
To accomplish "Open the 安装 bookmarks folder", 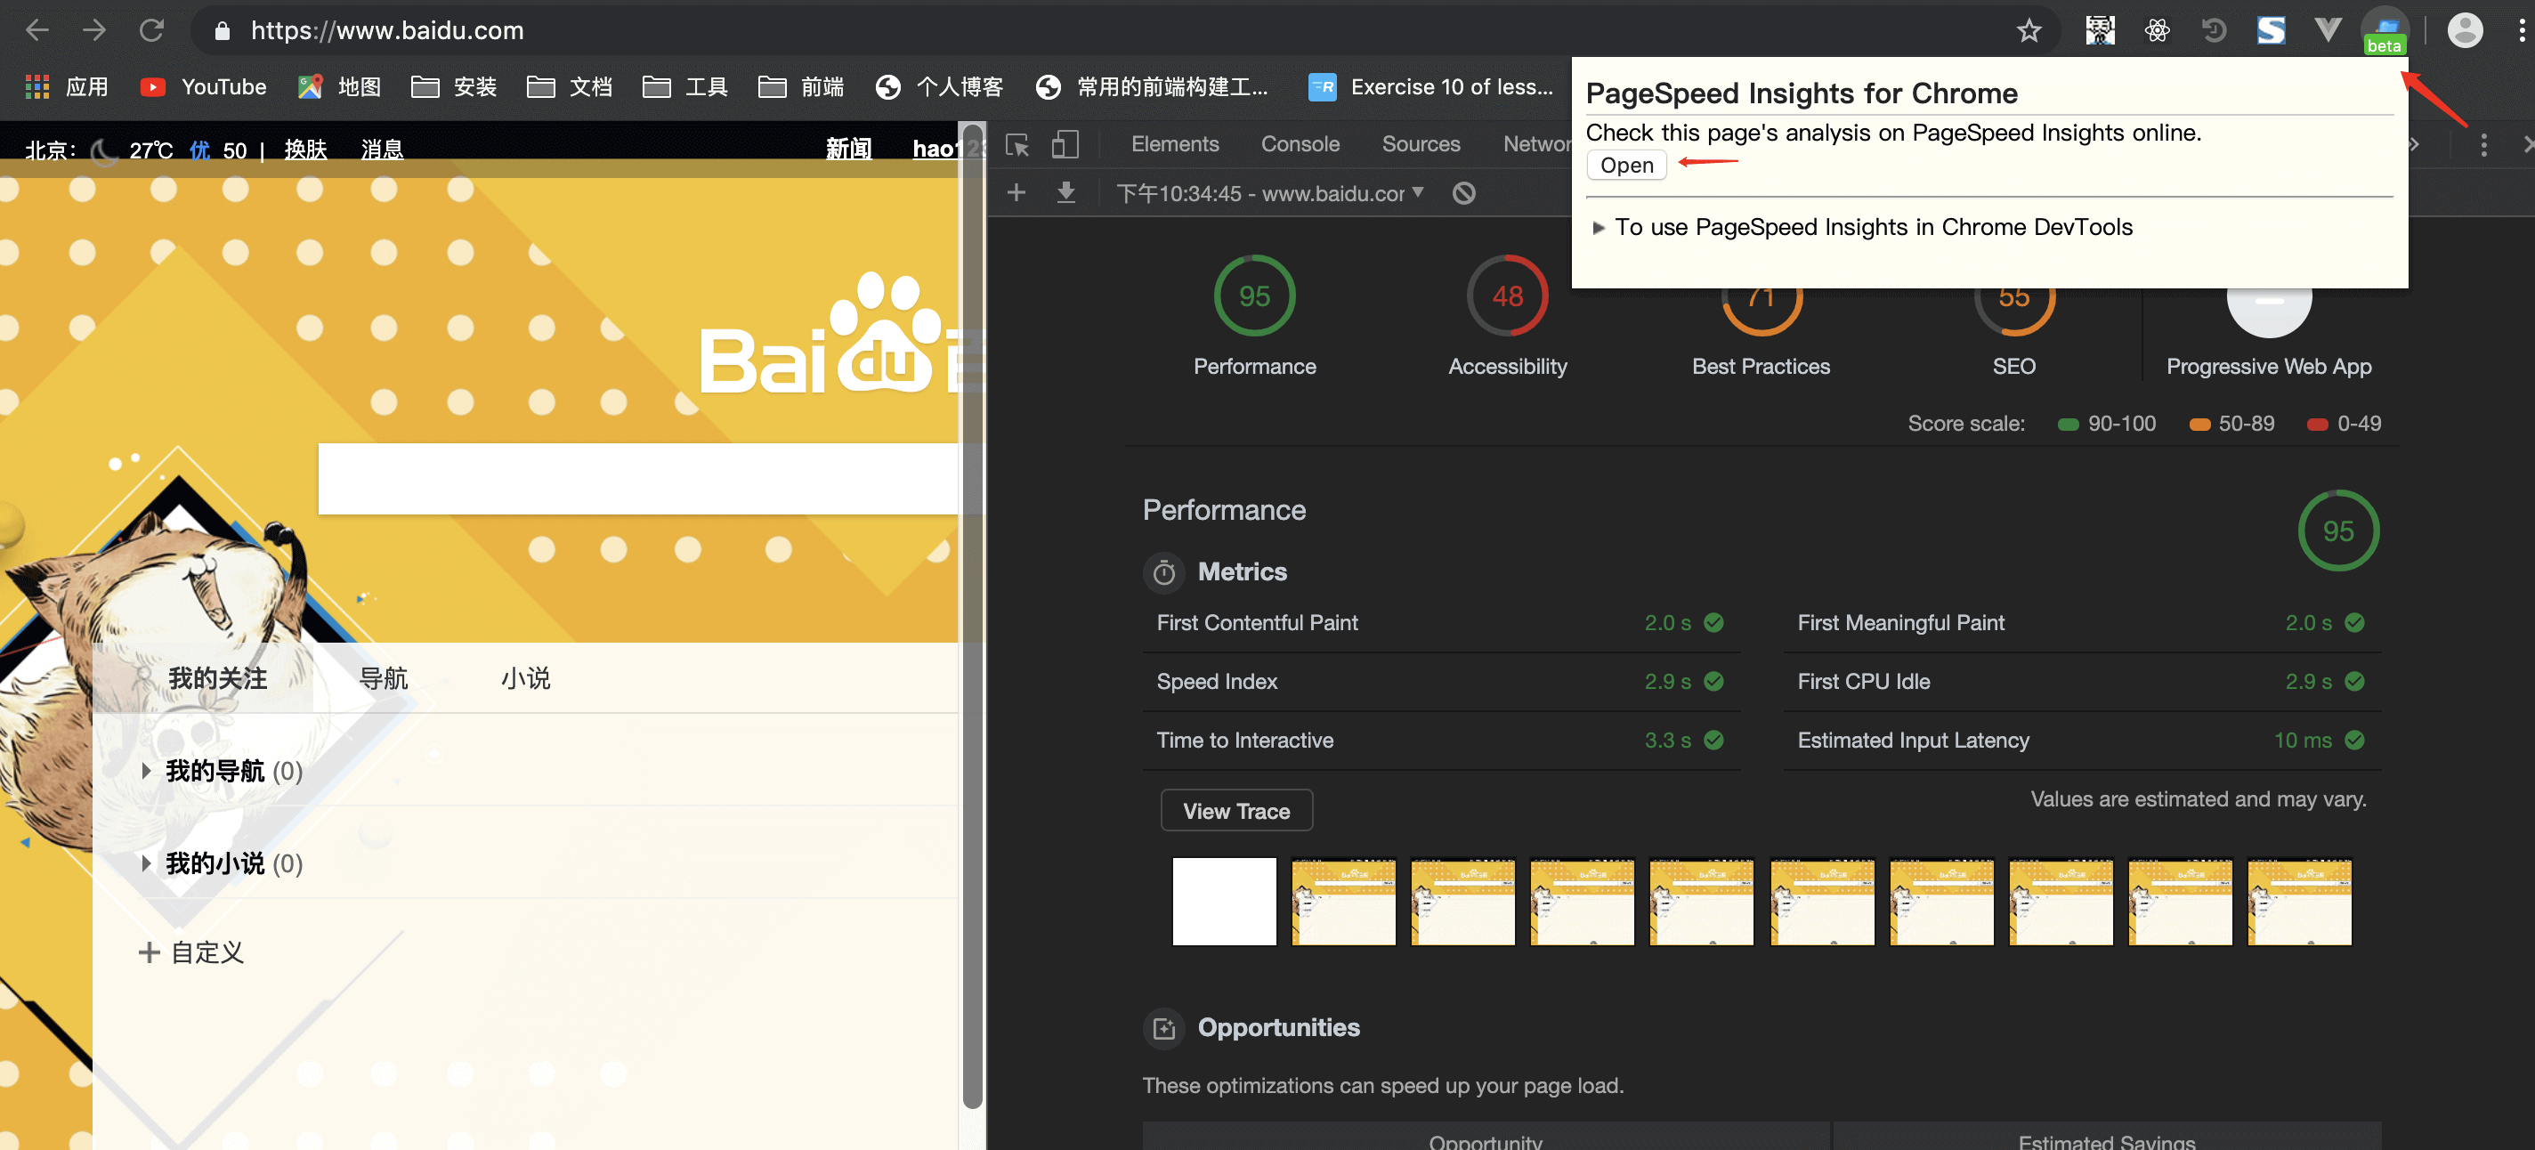I will coord(454,86).
